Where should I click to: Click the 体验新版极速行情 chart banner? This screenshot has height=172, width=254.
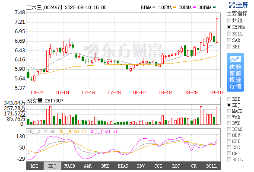click(x=235, y=72)
